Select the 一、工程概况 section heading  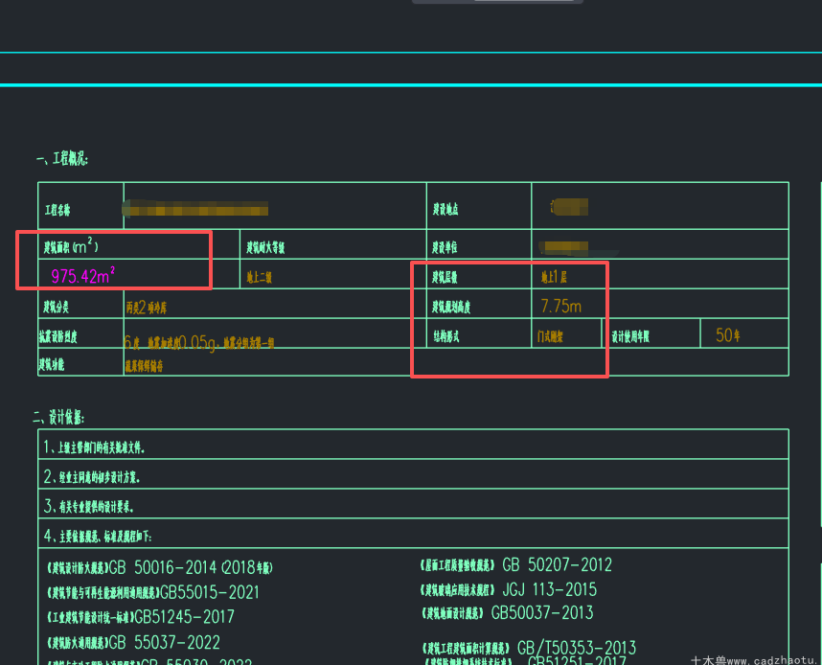click(x=62, y=158)
